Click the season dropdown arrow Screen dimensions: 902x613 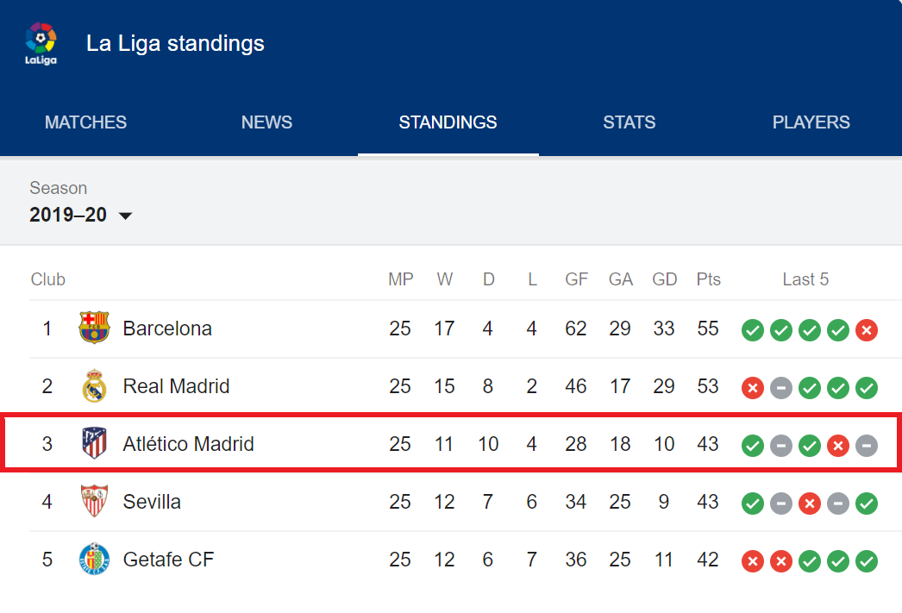(125, 216)
